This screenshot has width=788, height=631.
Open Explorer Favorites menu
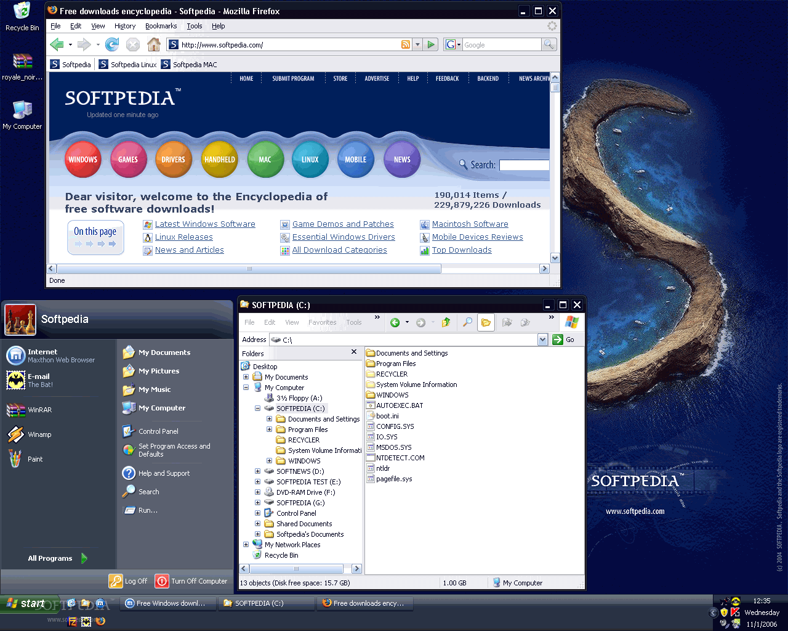point(322,322)
